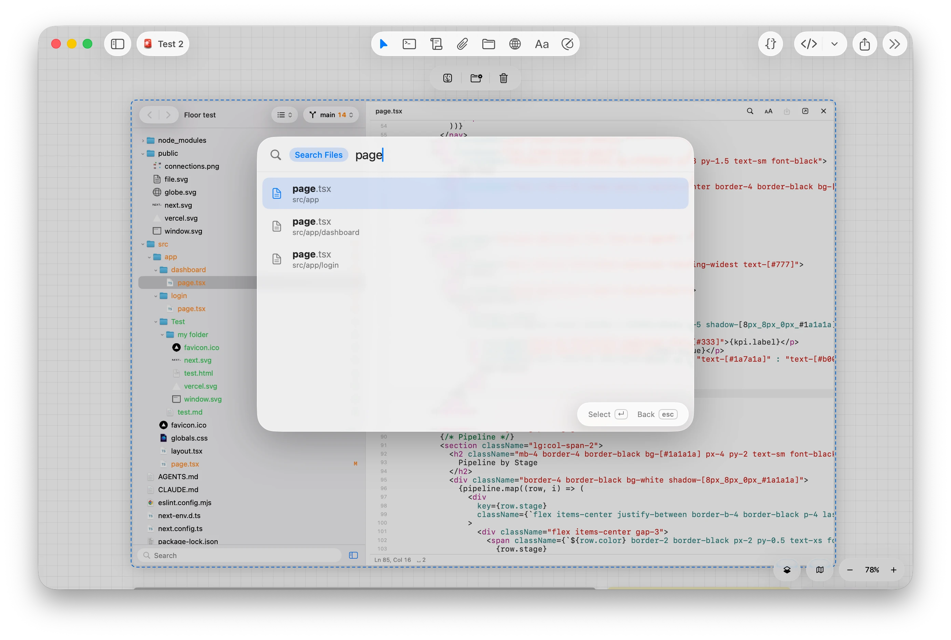Screen dimensions: 951x640
Task: Zoom in with the plus button
Action: [x=894, y=570]
